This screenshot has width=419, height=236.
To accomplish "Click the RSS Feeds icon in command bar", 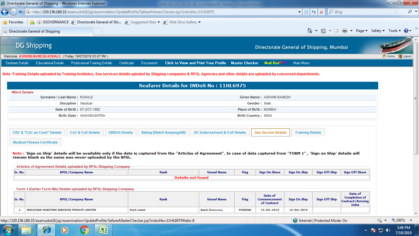I will tap(323, 31).
